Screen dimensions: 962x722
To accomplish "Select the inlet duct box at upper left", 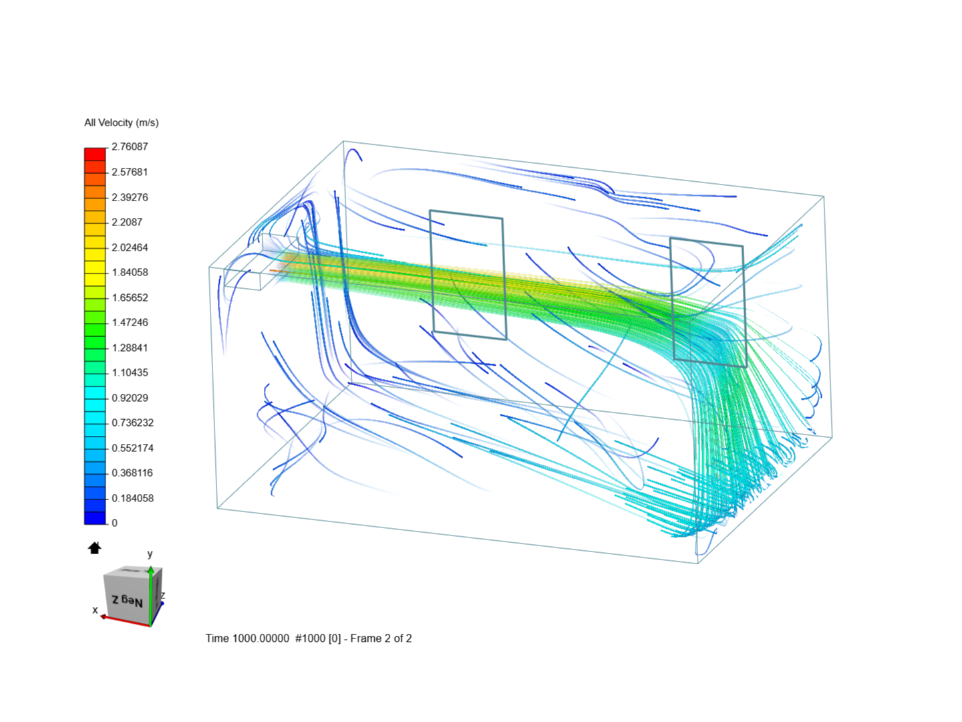I will [261, 262].
